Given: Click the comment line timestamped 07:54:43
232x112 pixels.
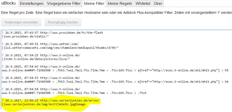Looking at the screenshot, I should click(41, 67).
